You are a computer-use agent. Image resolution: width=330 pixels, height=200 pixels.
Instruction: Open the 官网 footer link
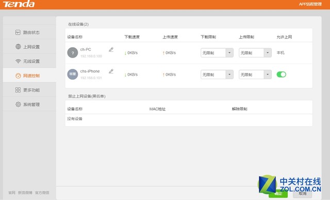12,193
